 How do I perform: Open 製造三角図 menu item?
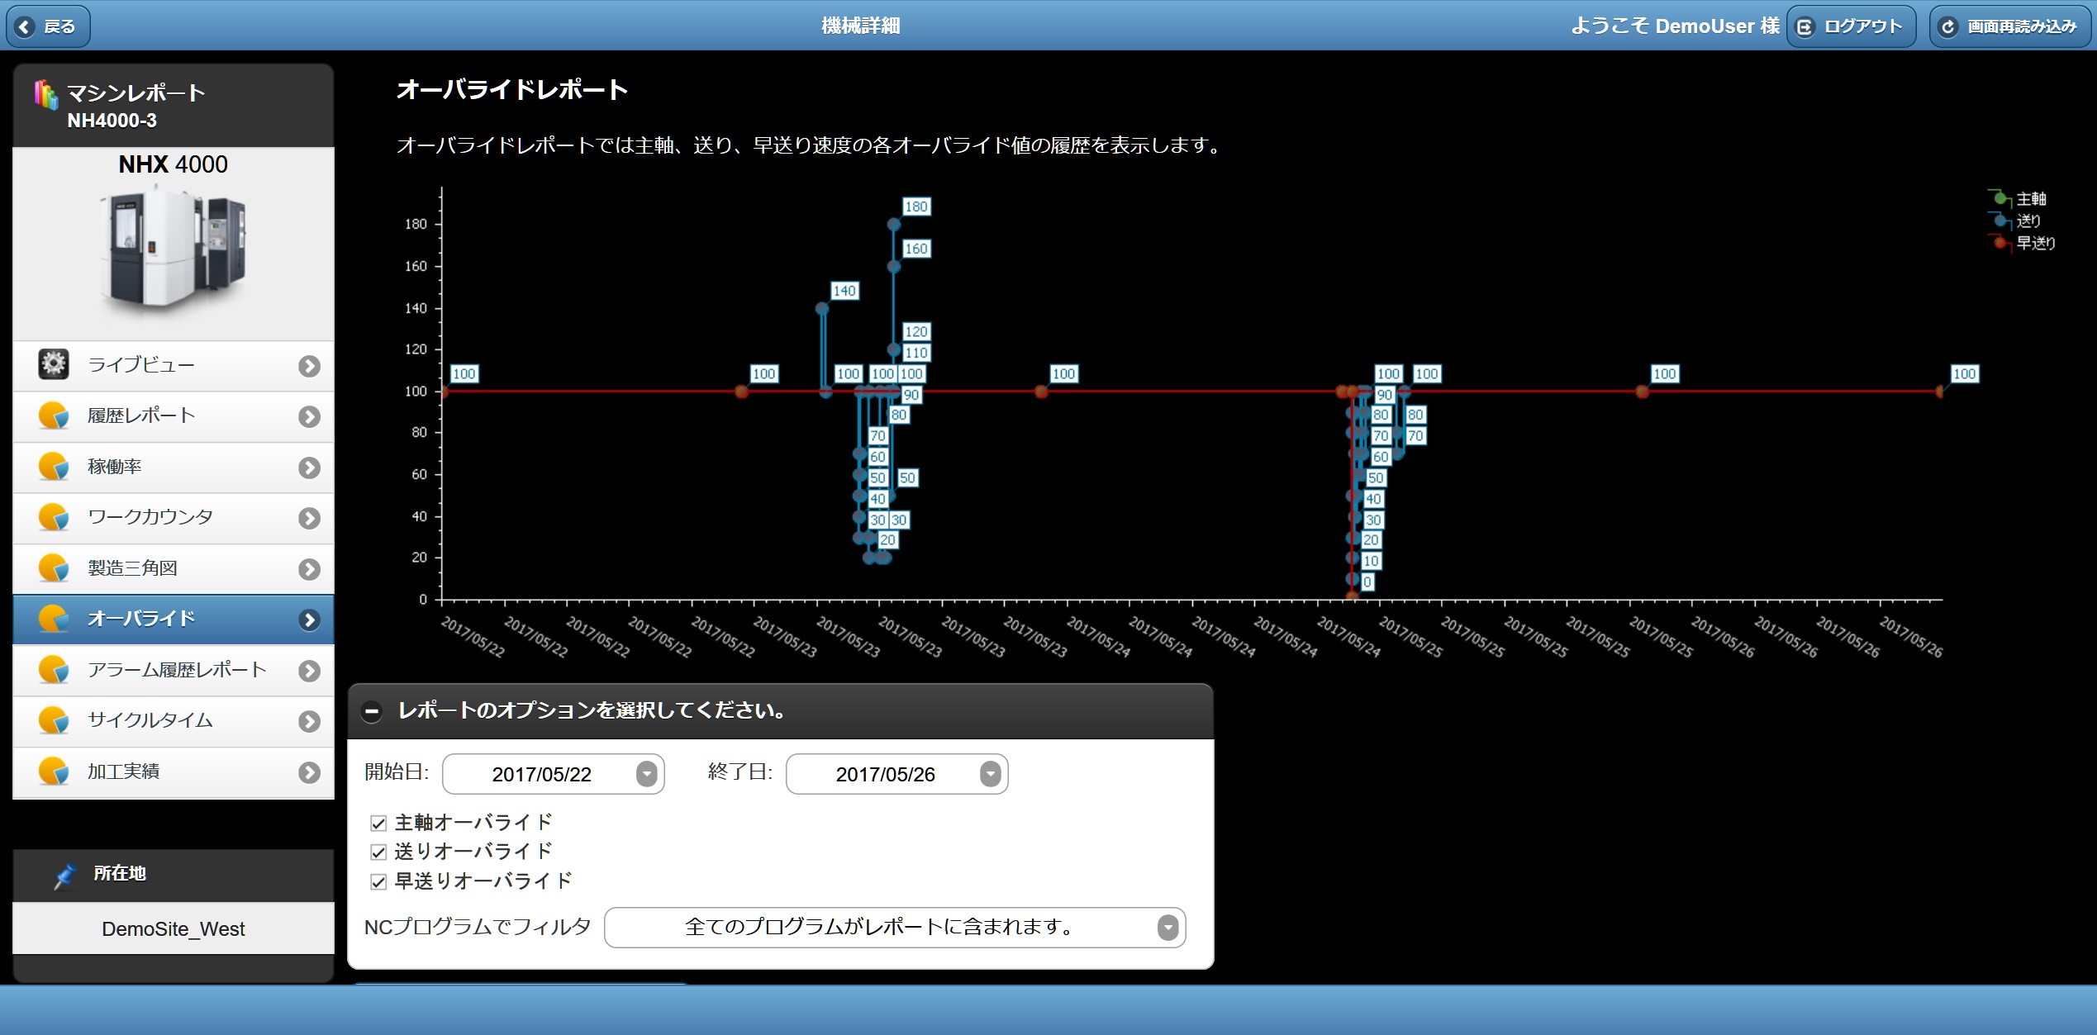174,569
